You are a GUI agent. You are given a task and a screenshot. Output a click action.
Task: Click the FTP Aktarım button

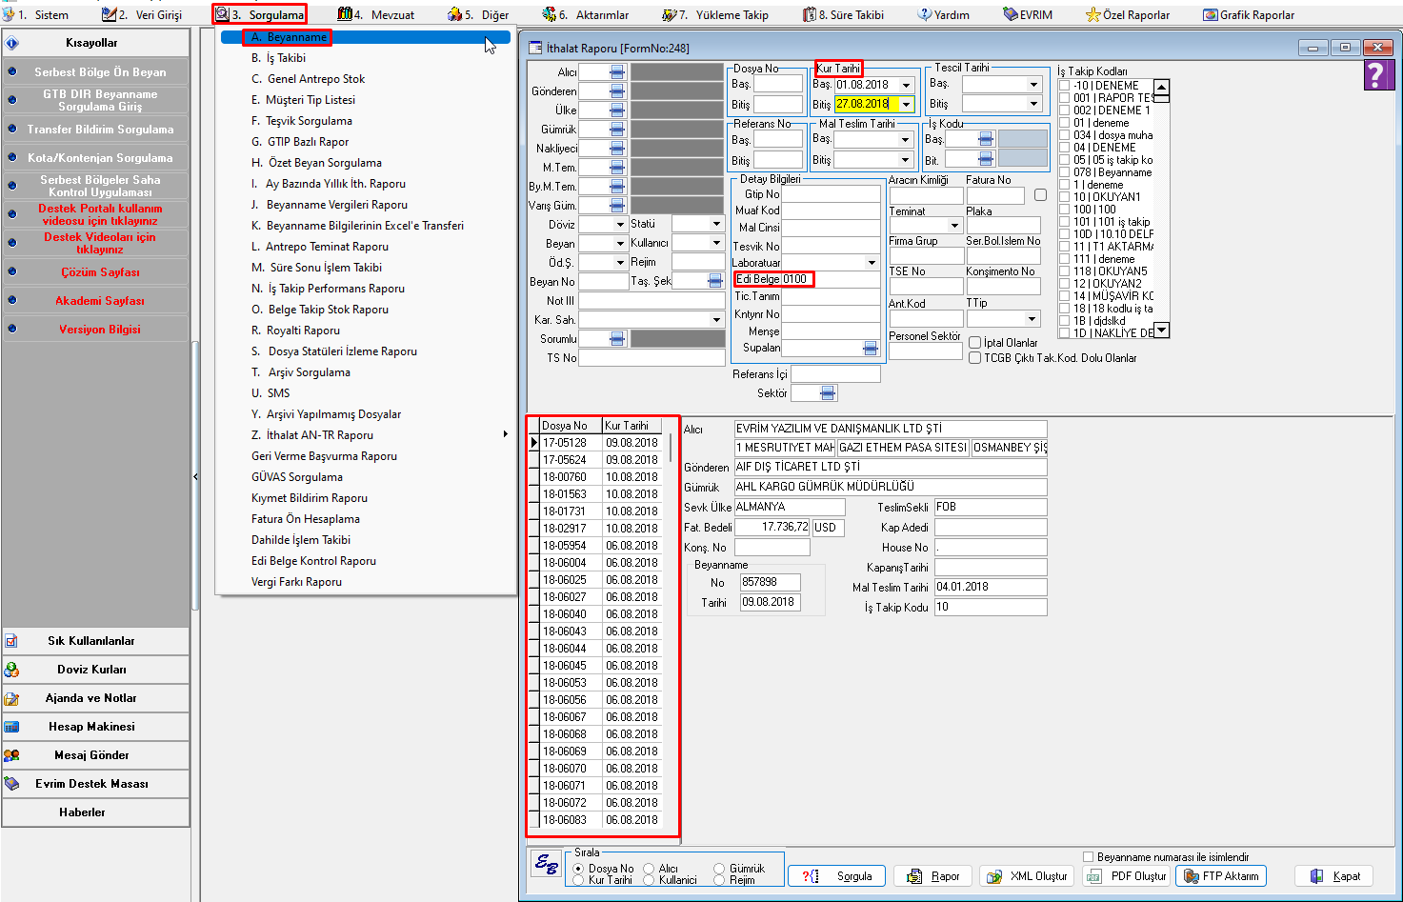1221,876
